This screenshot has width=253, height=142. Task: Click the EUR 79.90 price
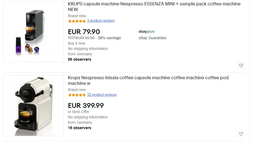tap(84, 32)
